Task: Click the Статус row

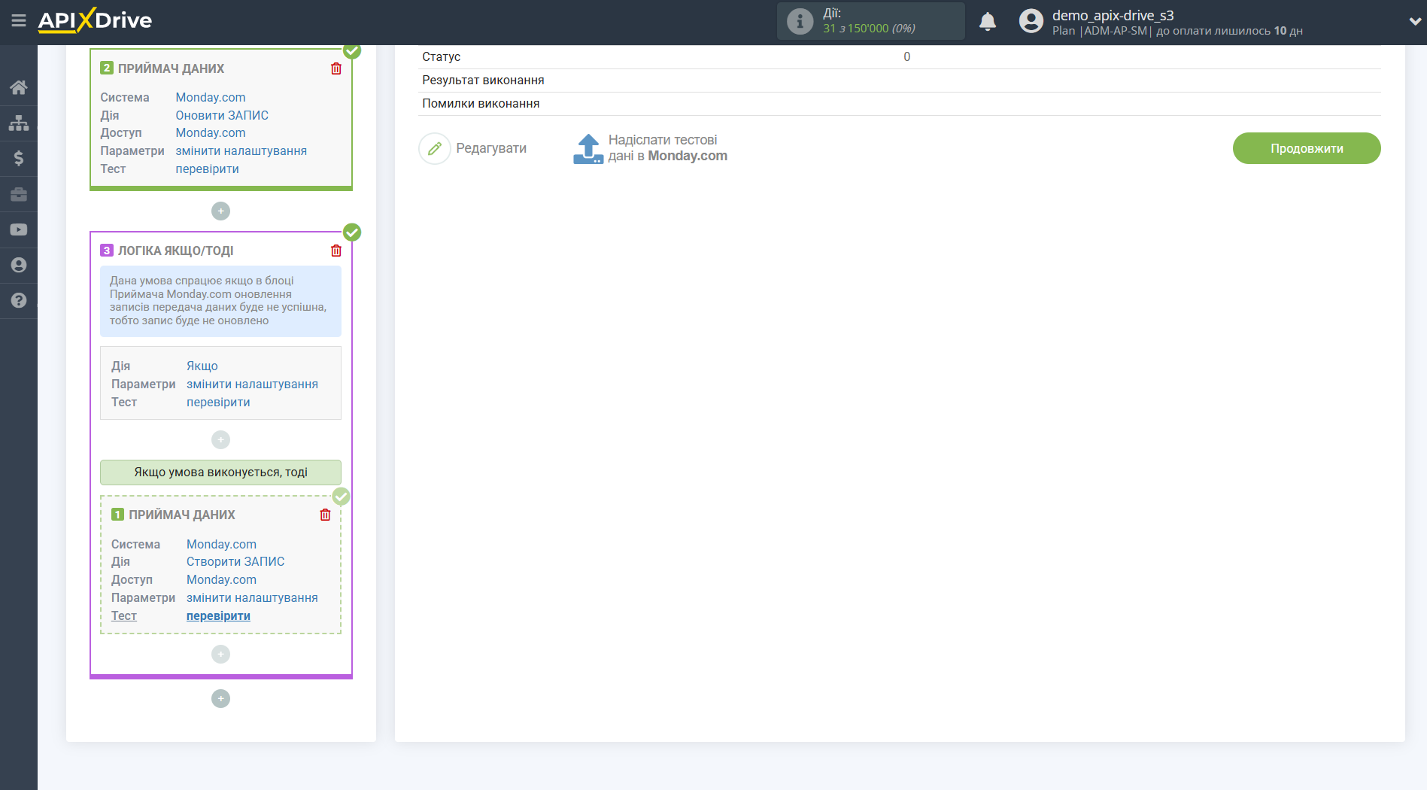Action: (900, 57)
